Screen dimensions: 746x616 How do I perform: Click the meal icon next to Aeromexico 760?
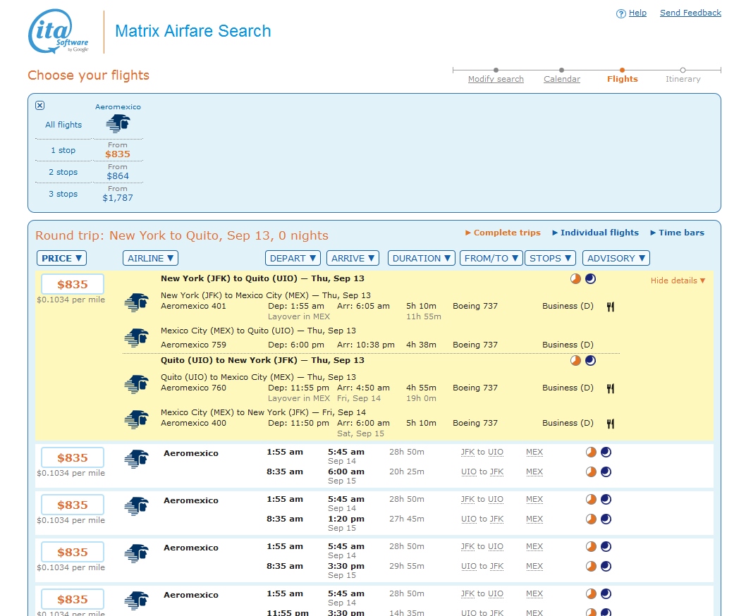tap(610, 388)
